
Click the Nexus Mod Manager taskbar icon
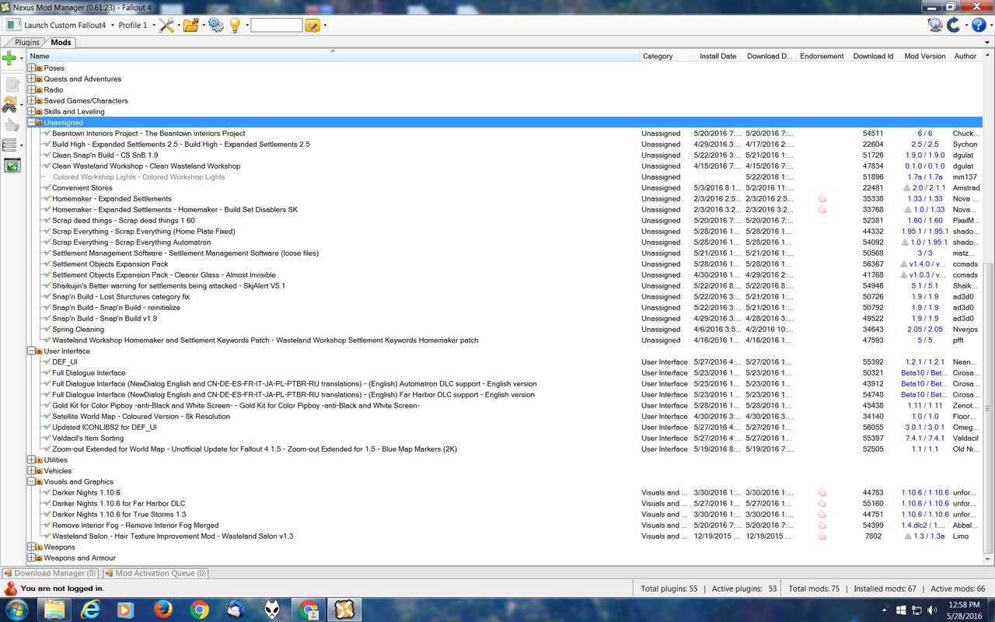[344, 610]
